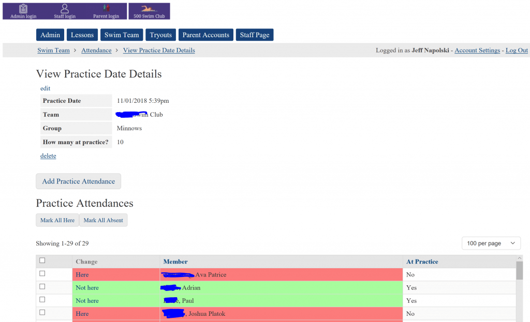Open the Attendance breadcrumb link

point(96,50)
